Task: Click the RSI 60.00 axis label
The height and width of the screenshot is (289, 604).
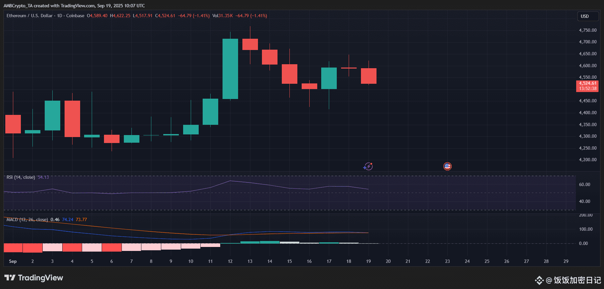Action: (x=584, y=184)
